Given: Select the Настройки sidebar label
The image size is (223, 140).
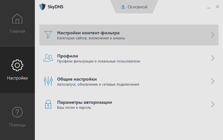Looking at the screenshot, I should pyautogui.click(x=17, y=78).
